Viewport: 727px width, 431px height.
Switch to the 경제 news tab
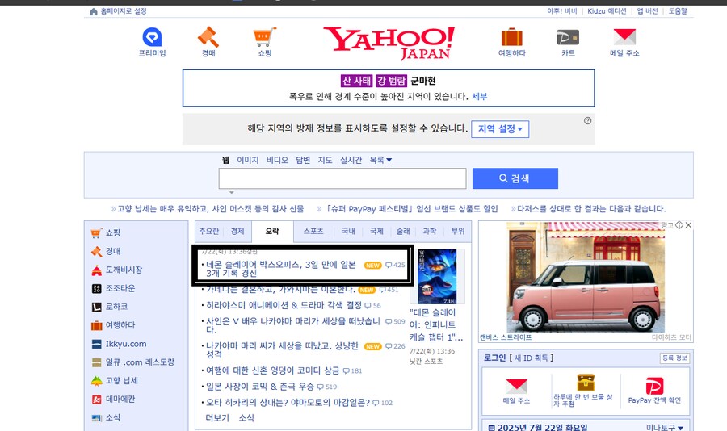click(237, 232)
